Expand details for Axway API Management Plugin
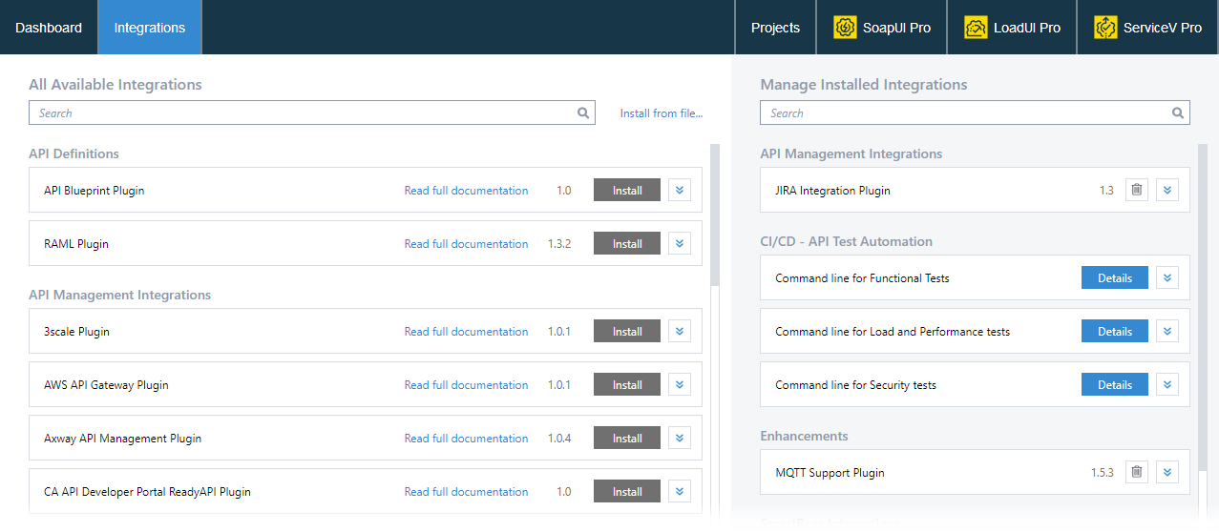The width and height of the screenshot is (1219, 532). 679,438
